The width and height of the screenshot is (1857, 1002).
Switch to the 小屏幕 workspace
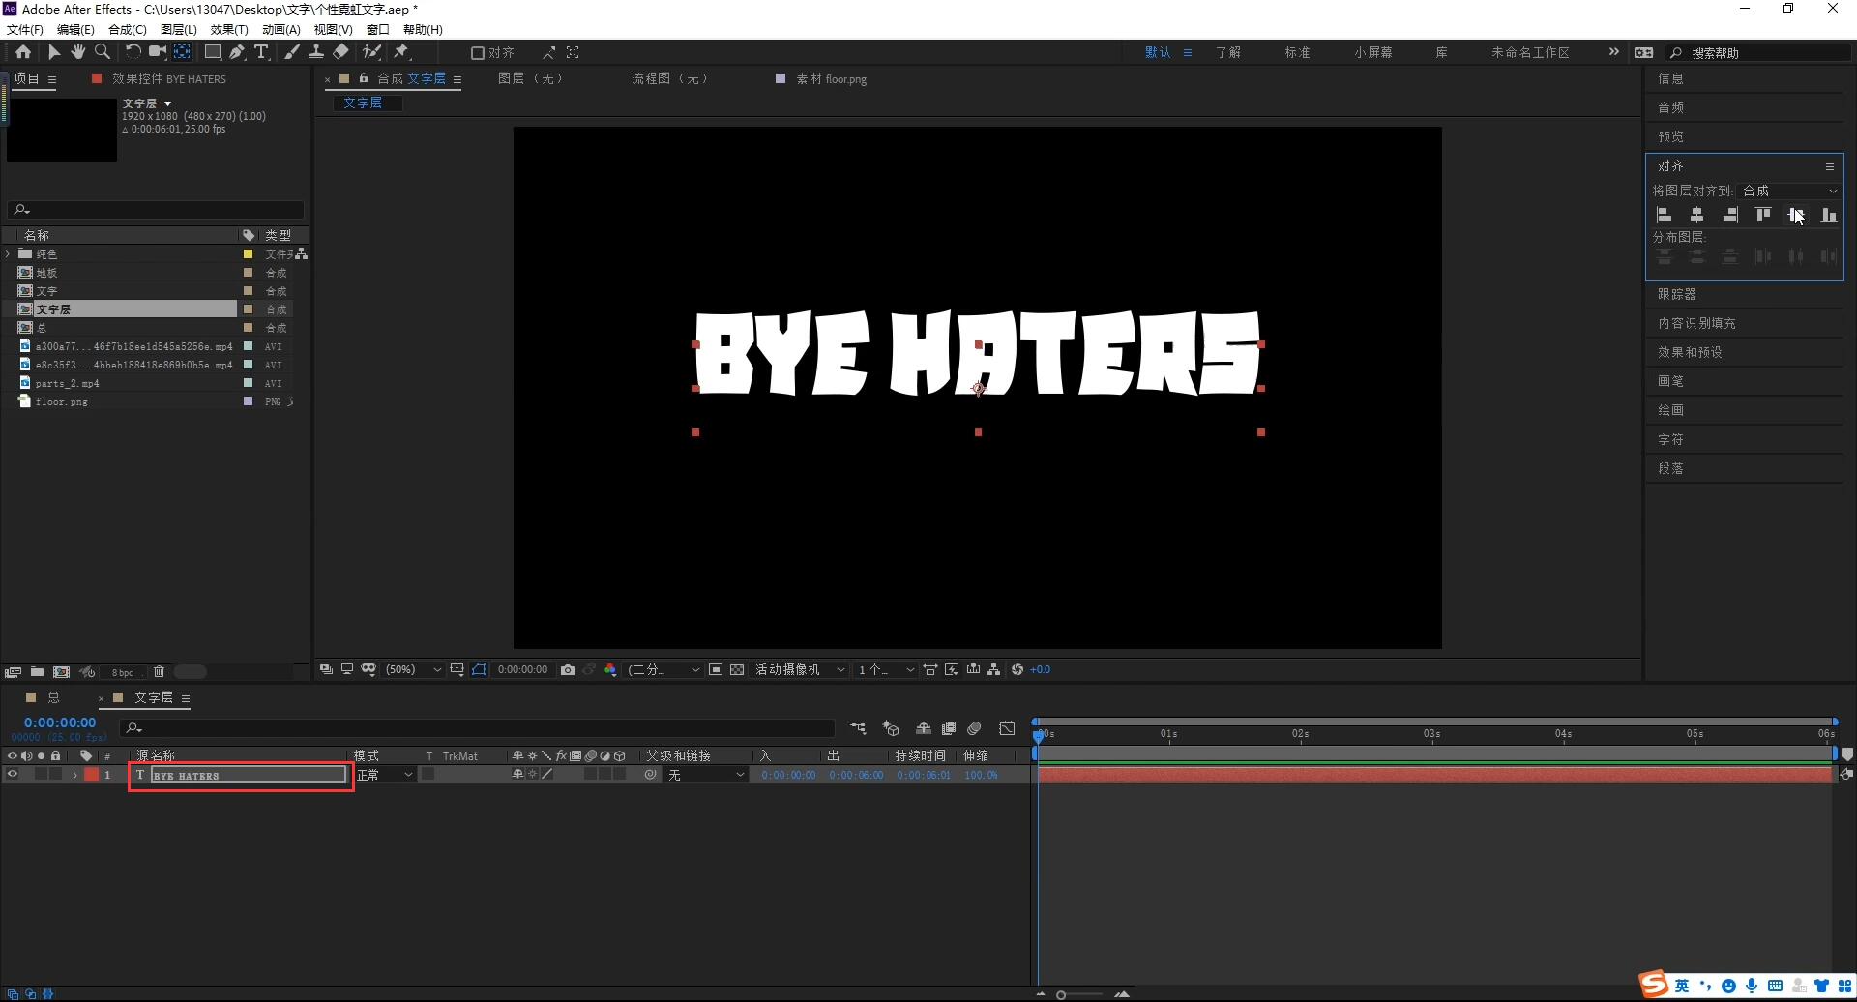pyautogui.click(x=1372, y=52)
